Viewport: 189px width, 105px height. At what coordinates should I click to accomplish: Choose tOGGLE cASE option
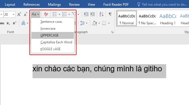coord(53,49)
